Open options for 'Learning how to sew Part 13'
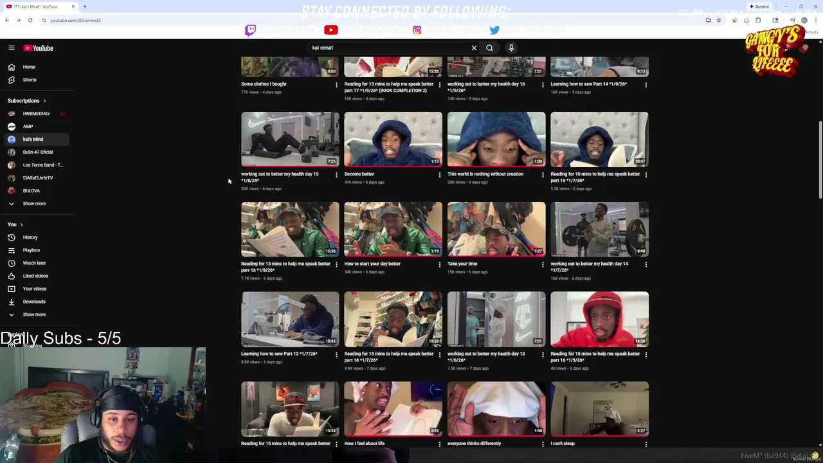This screenshot has height=463, width=823. (336, 354)
